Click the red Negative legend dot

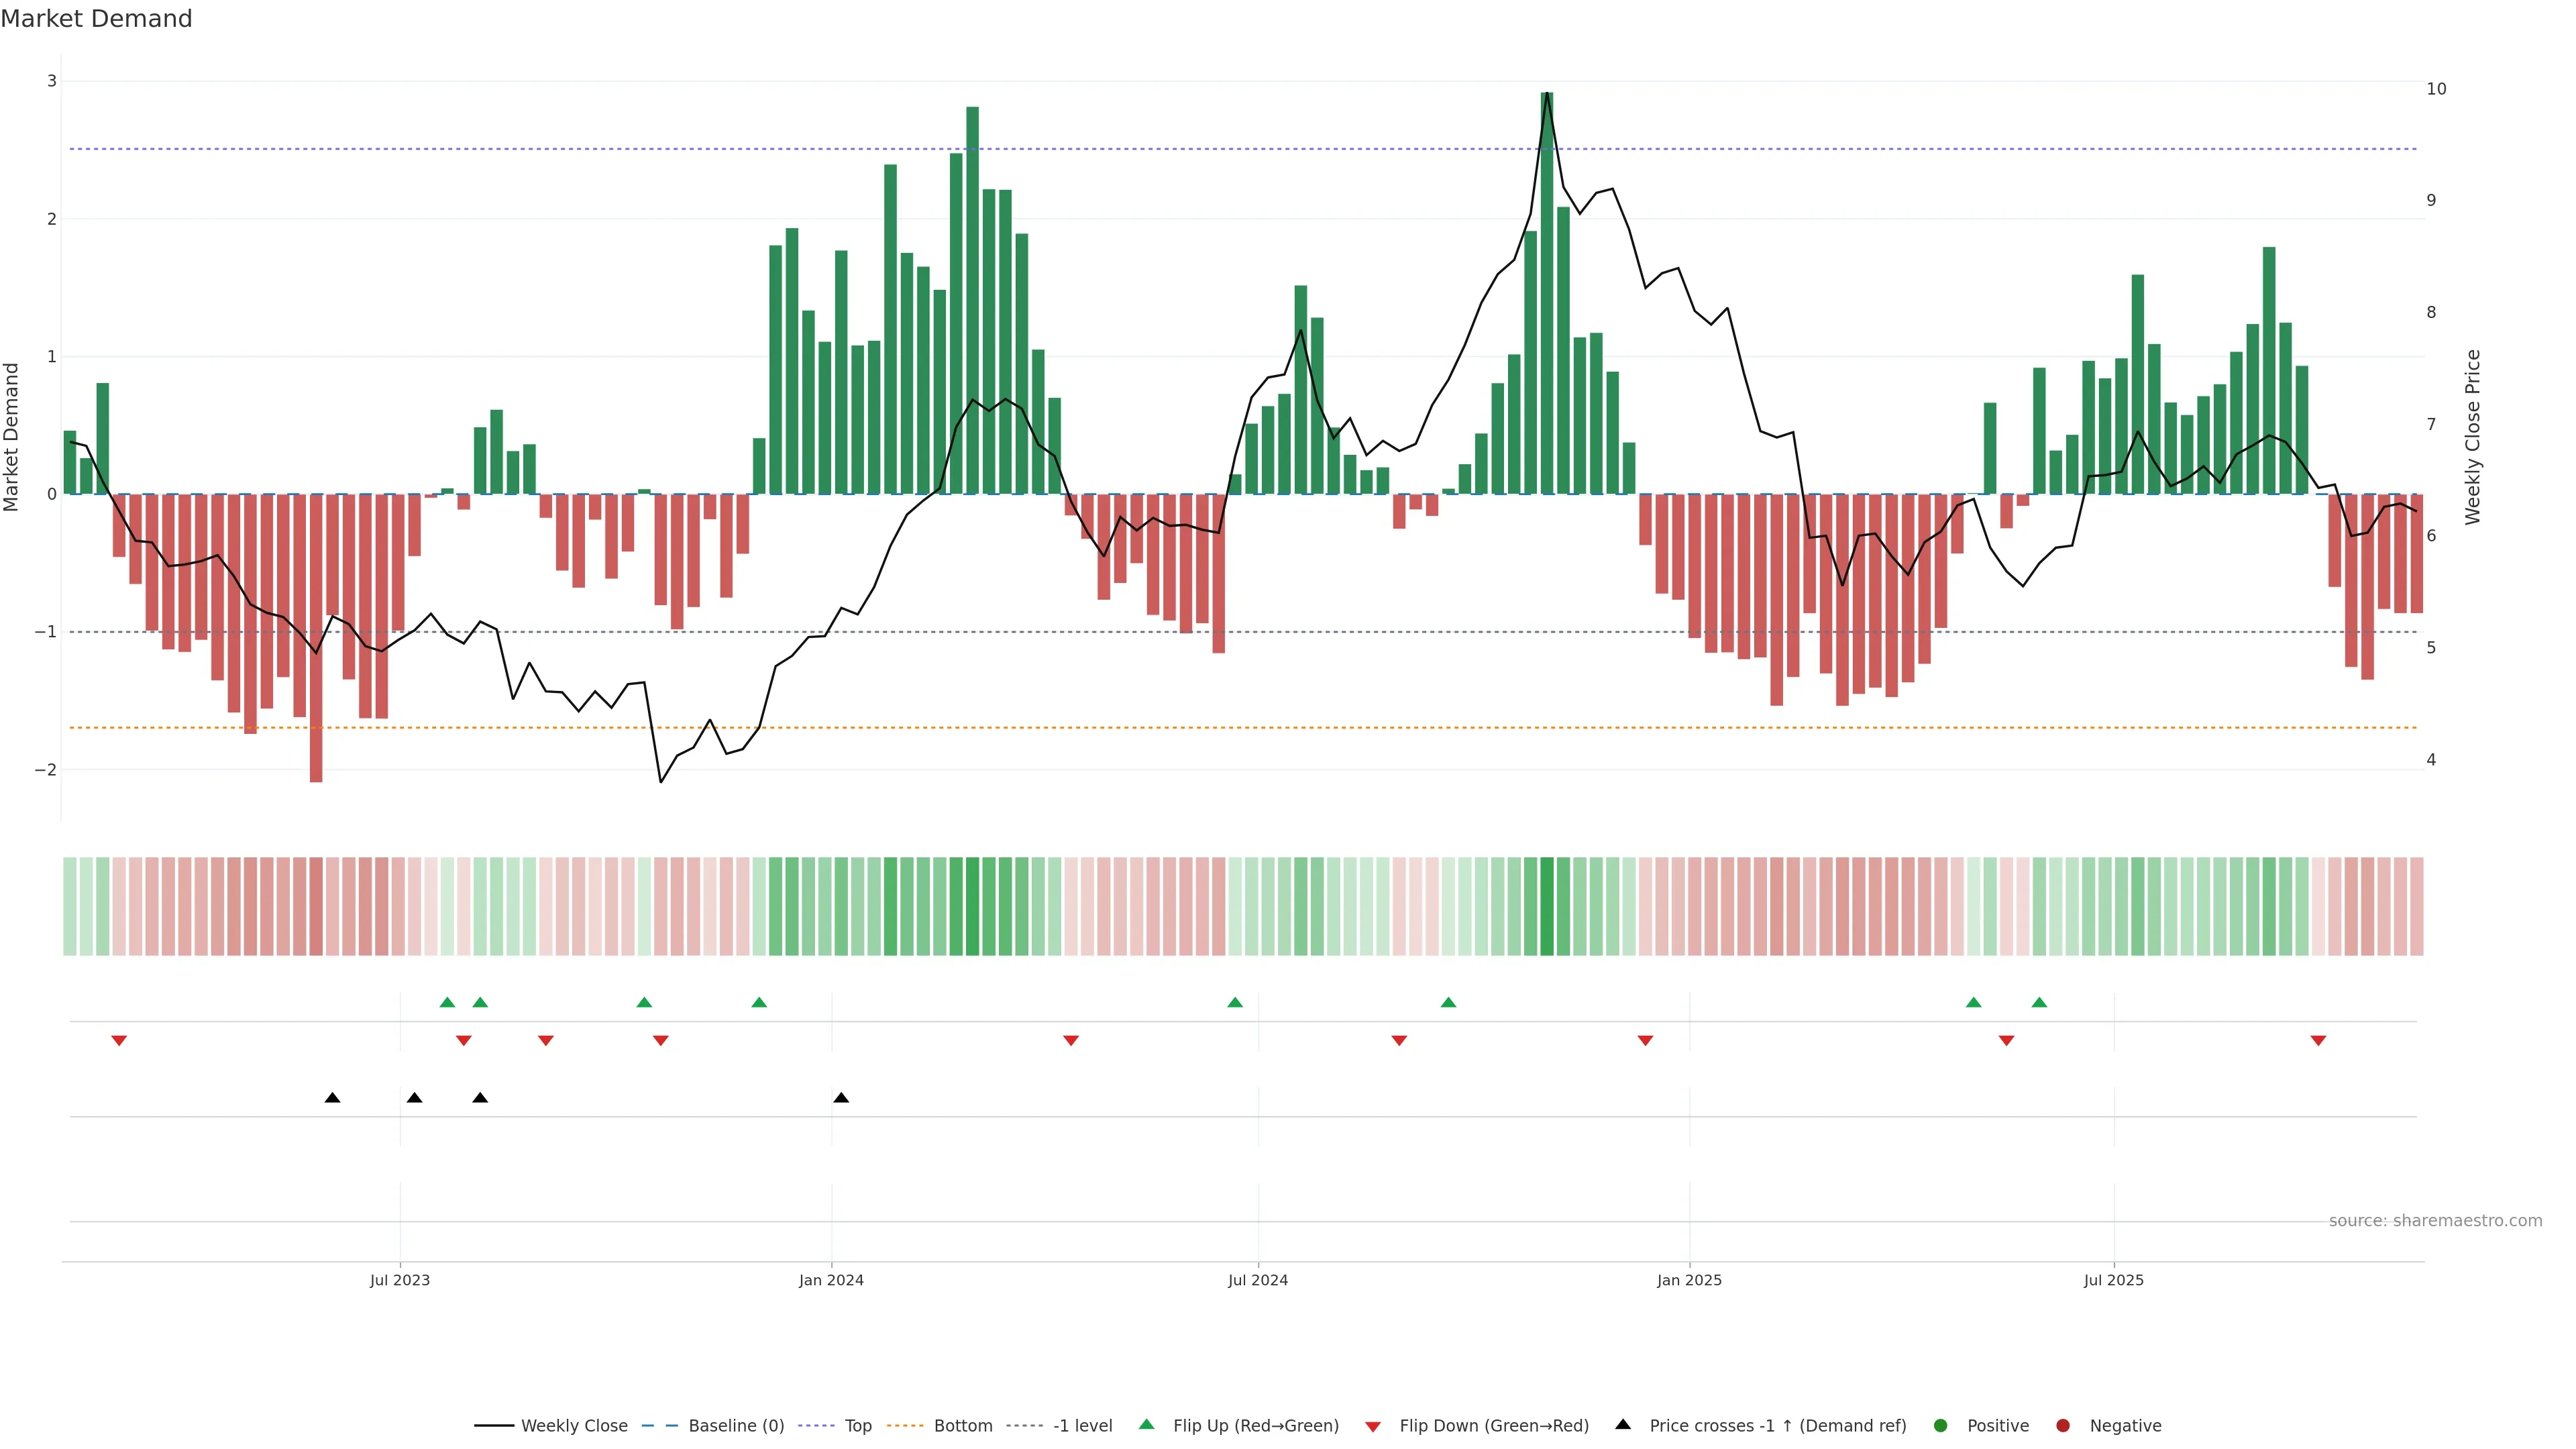coord(2063,1425)
